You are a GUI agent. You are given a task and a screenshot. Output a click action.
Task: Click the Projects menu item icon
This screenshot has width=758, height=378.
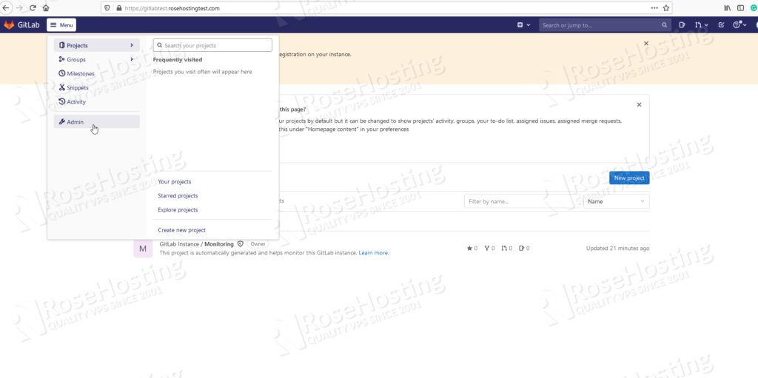tap(62, 45)
